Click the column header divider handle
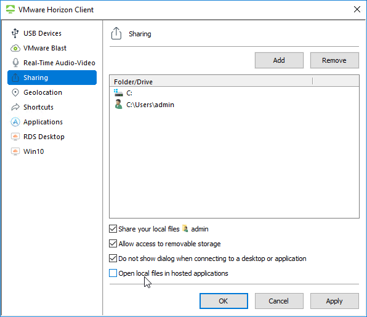 pyautogui.click(x=312, y=81)
